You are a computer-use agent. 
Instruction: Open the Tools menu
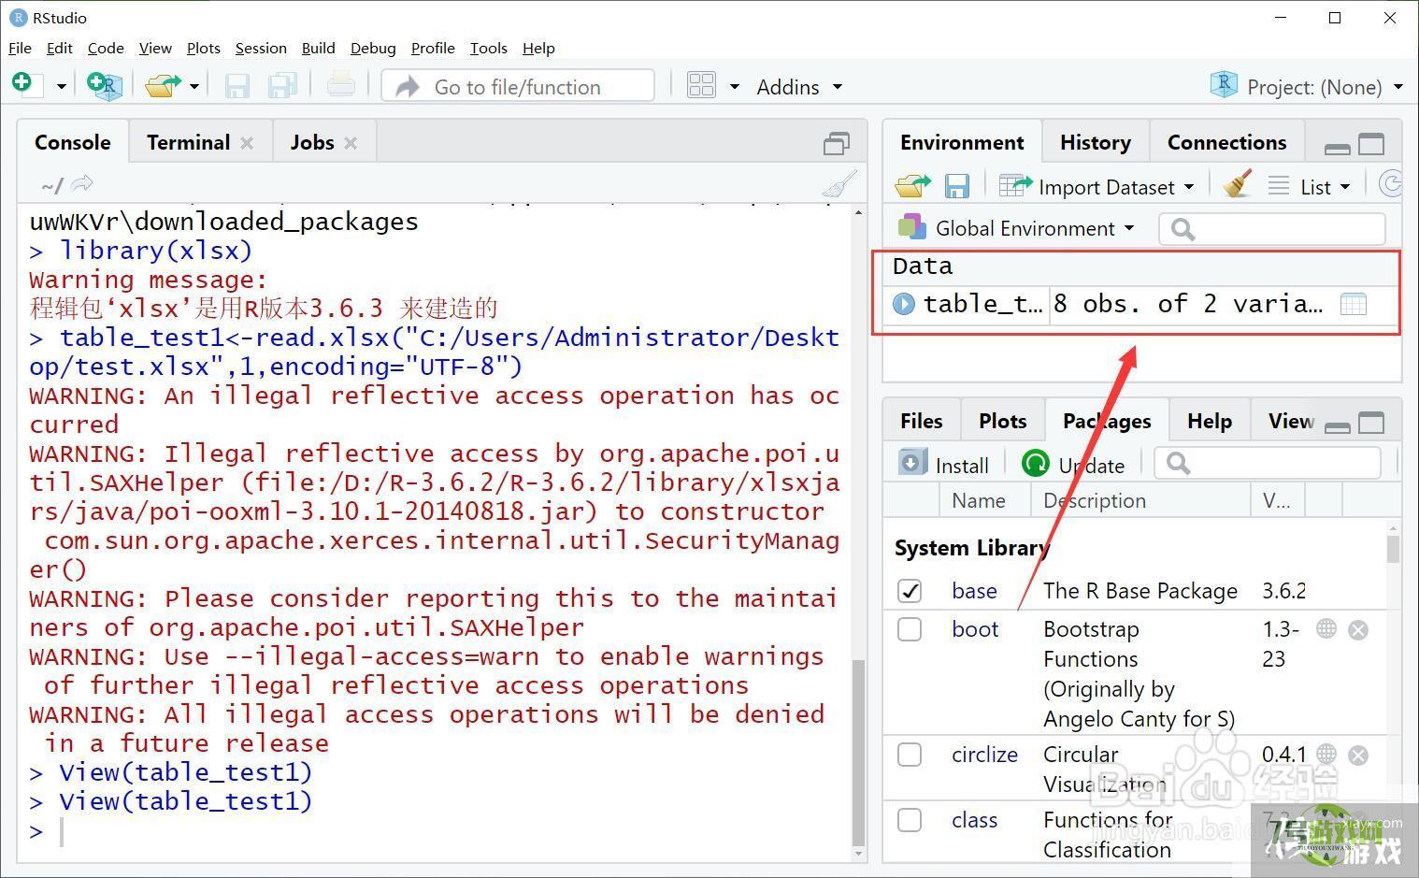point(488,48)
